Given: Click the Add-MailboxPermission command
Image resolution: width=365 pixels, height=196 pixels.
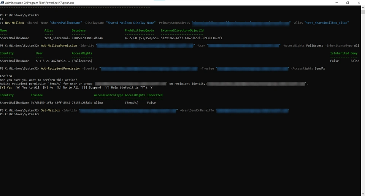Looking at the screenshot, I should 59,46.
